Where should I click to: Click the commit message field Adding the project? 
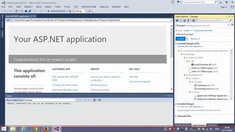click(x=204, y=34)
